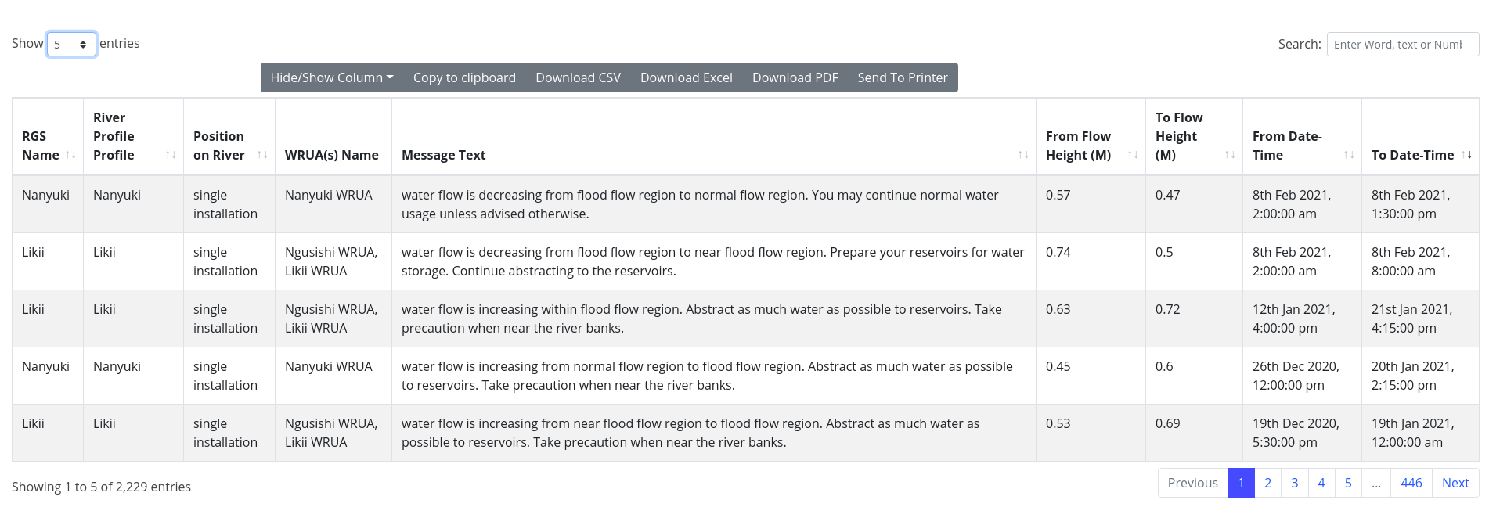Copy table to clipboard
Image resolution: width=1489 pixels, height=518 pixels.
(x=464, y=77)
